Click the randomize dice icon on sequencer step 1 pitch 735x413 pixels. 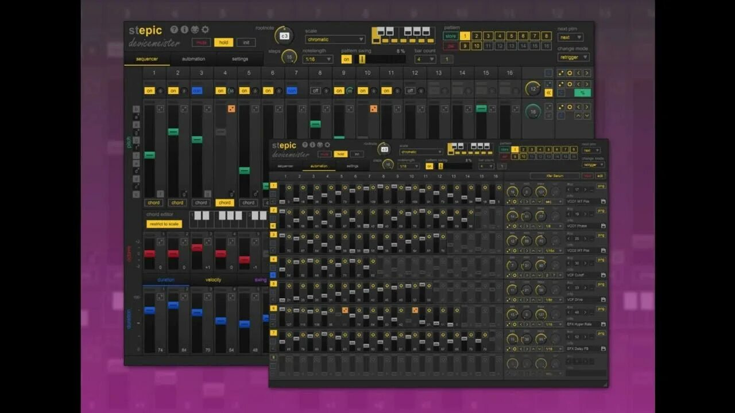click(x=160, y=108)
